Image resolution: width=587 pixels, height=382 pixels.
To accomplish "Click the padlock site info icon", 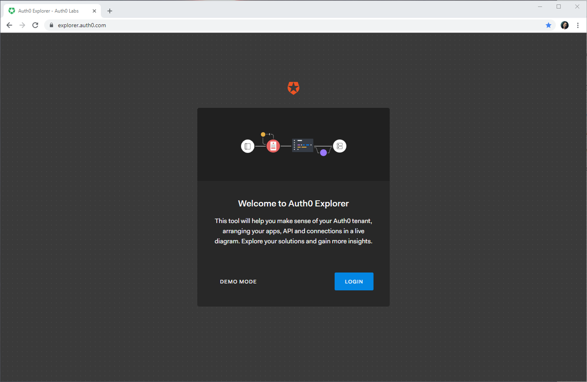I will (51, 25).
